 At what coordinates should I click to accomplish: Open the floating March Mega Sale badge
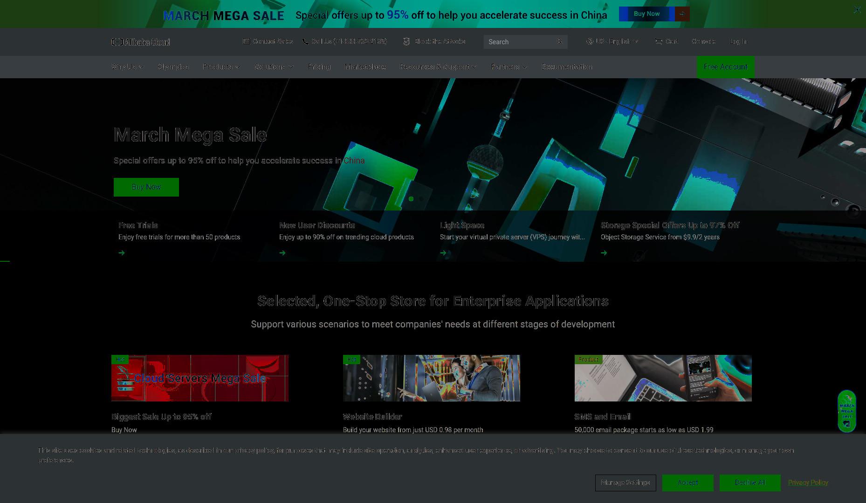847,411
